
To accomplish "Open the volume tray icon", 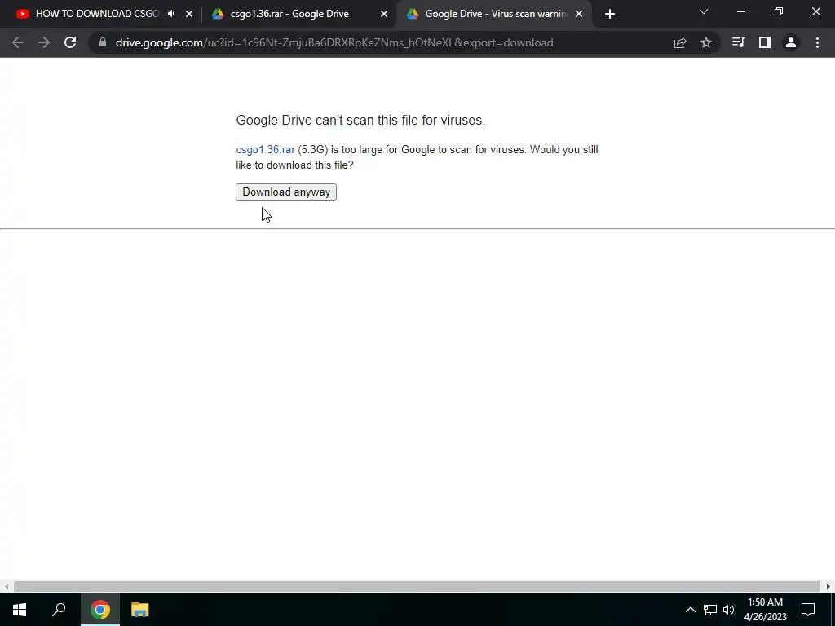I will [x=729, y=610].
